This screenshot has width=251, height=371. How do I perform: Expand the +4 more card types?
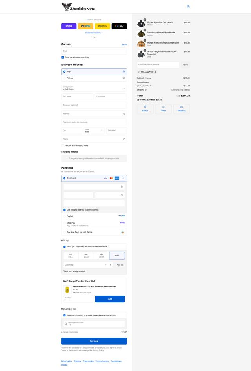pos(122,178)
